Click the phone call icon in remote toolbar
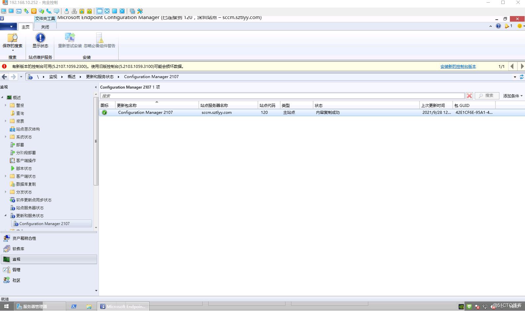The width and height of the screenshot is (525, 311). pos(49,11)
